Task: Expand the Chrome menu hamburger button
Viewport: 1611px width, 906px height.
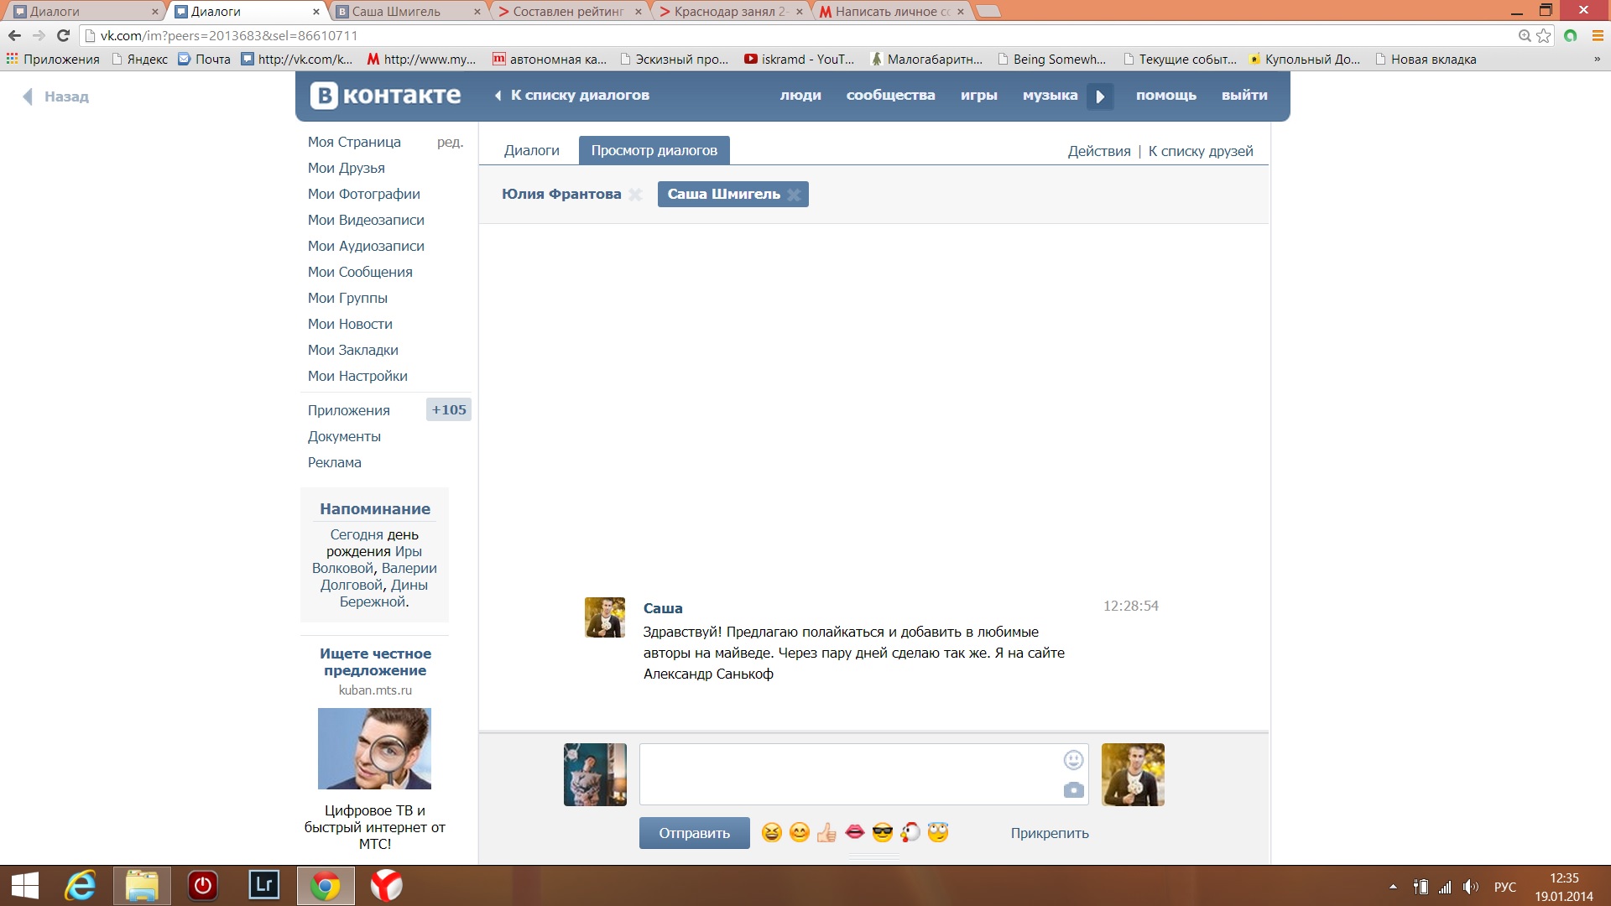Action: (x=1598, y=35)
